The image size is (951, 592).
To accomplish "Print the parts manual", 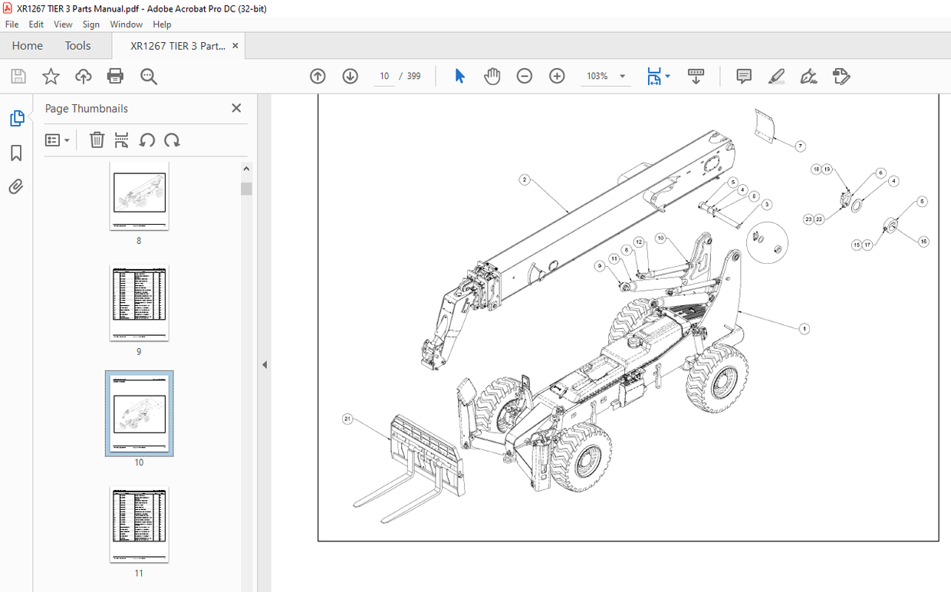I will pos(115,76).
